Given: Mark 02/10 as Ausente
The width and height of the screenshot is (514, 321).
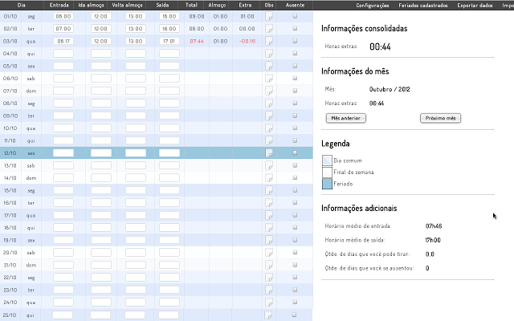Looking at the screenshot, I should pos(295,28).
